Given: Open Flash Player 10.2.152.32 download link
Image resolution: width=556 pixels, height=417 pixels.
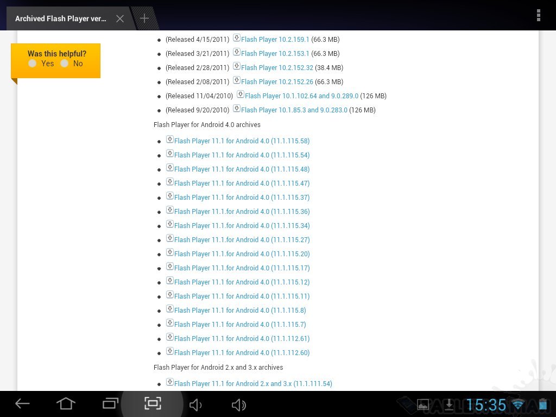Looking at the screenshot, I should coord(277,68).
